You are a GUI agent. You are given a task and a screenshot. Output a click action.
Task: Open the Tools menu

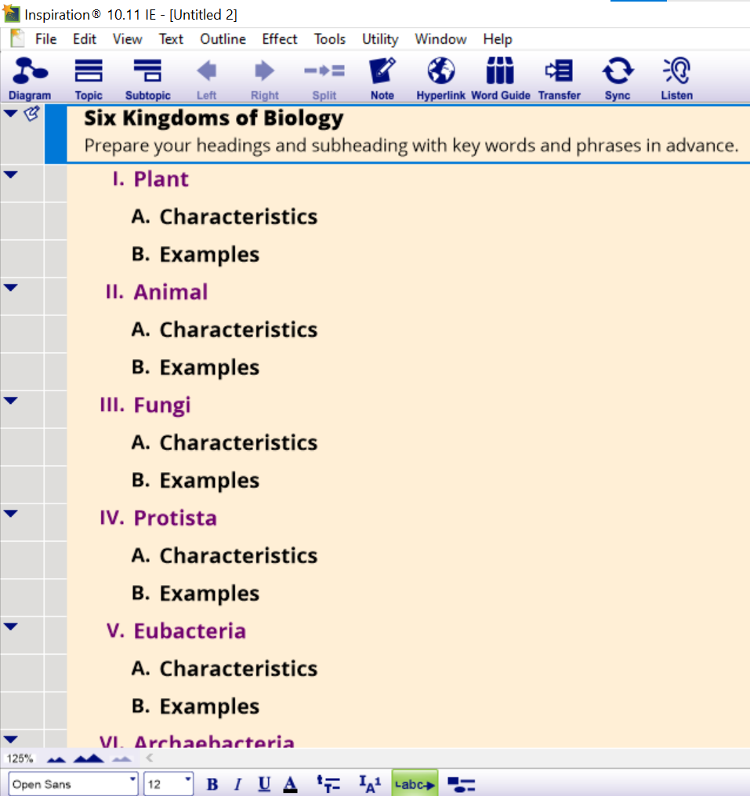pos(330,39)
